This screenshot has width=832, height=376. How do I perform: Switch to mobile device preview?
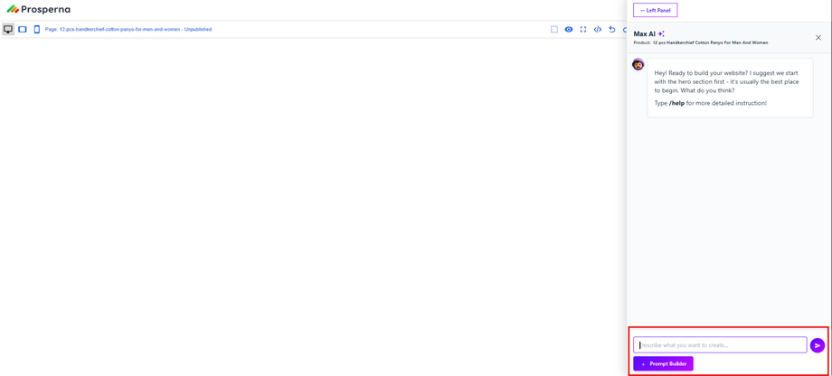[36, 29]
